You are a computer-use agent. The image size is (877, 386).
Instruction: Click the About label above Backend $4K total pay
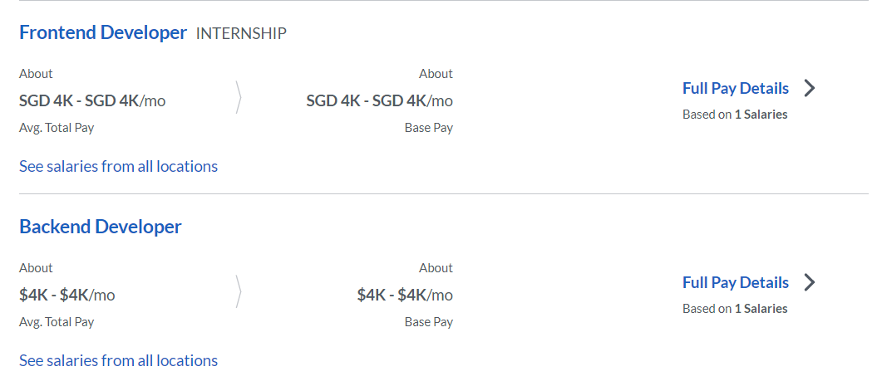coord(36,268)
